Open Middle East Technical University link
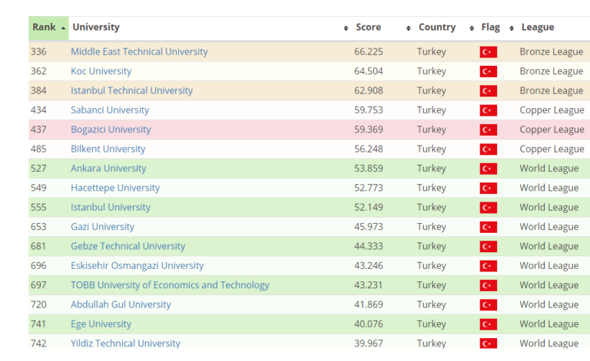 [x=139, y=52]
